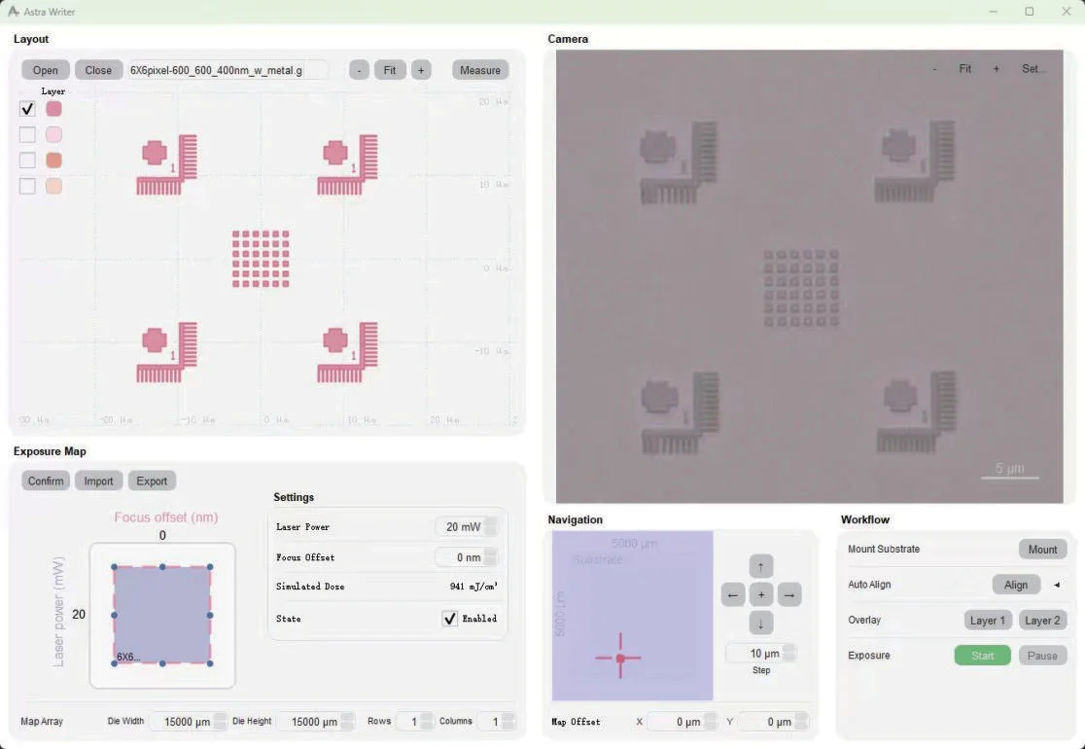
Task: Click the center plus navigation button
Action: tap(761, 594)
